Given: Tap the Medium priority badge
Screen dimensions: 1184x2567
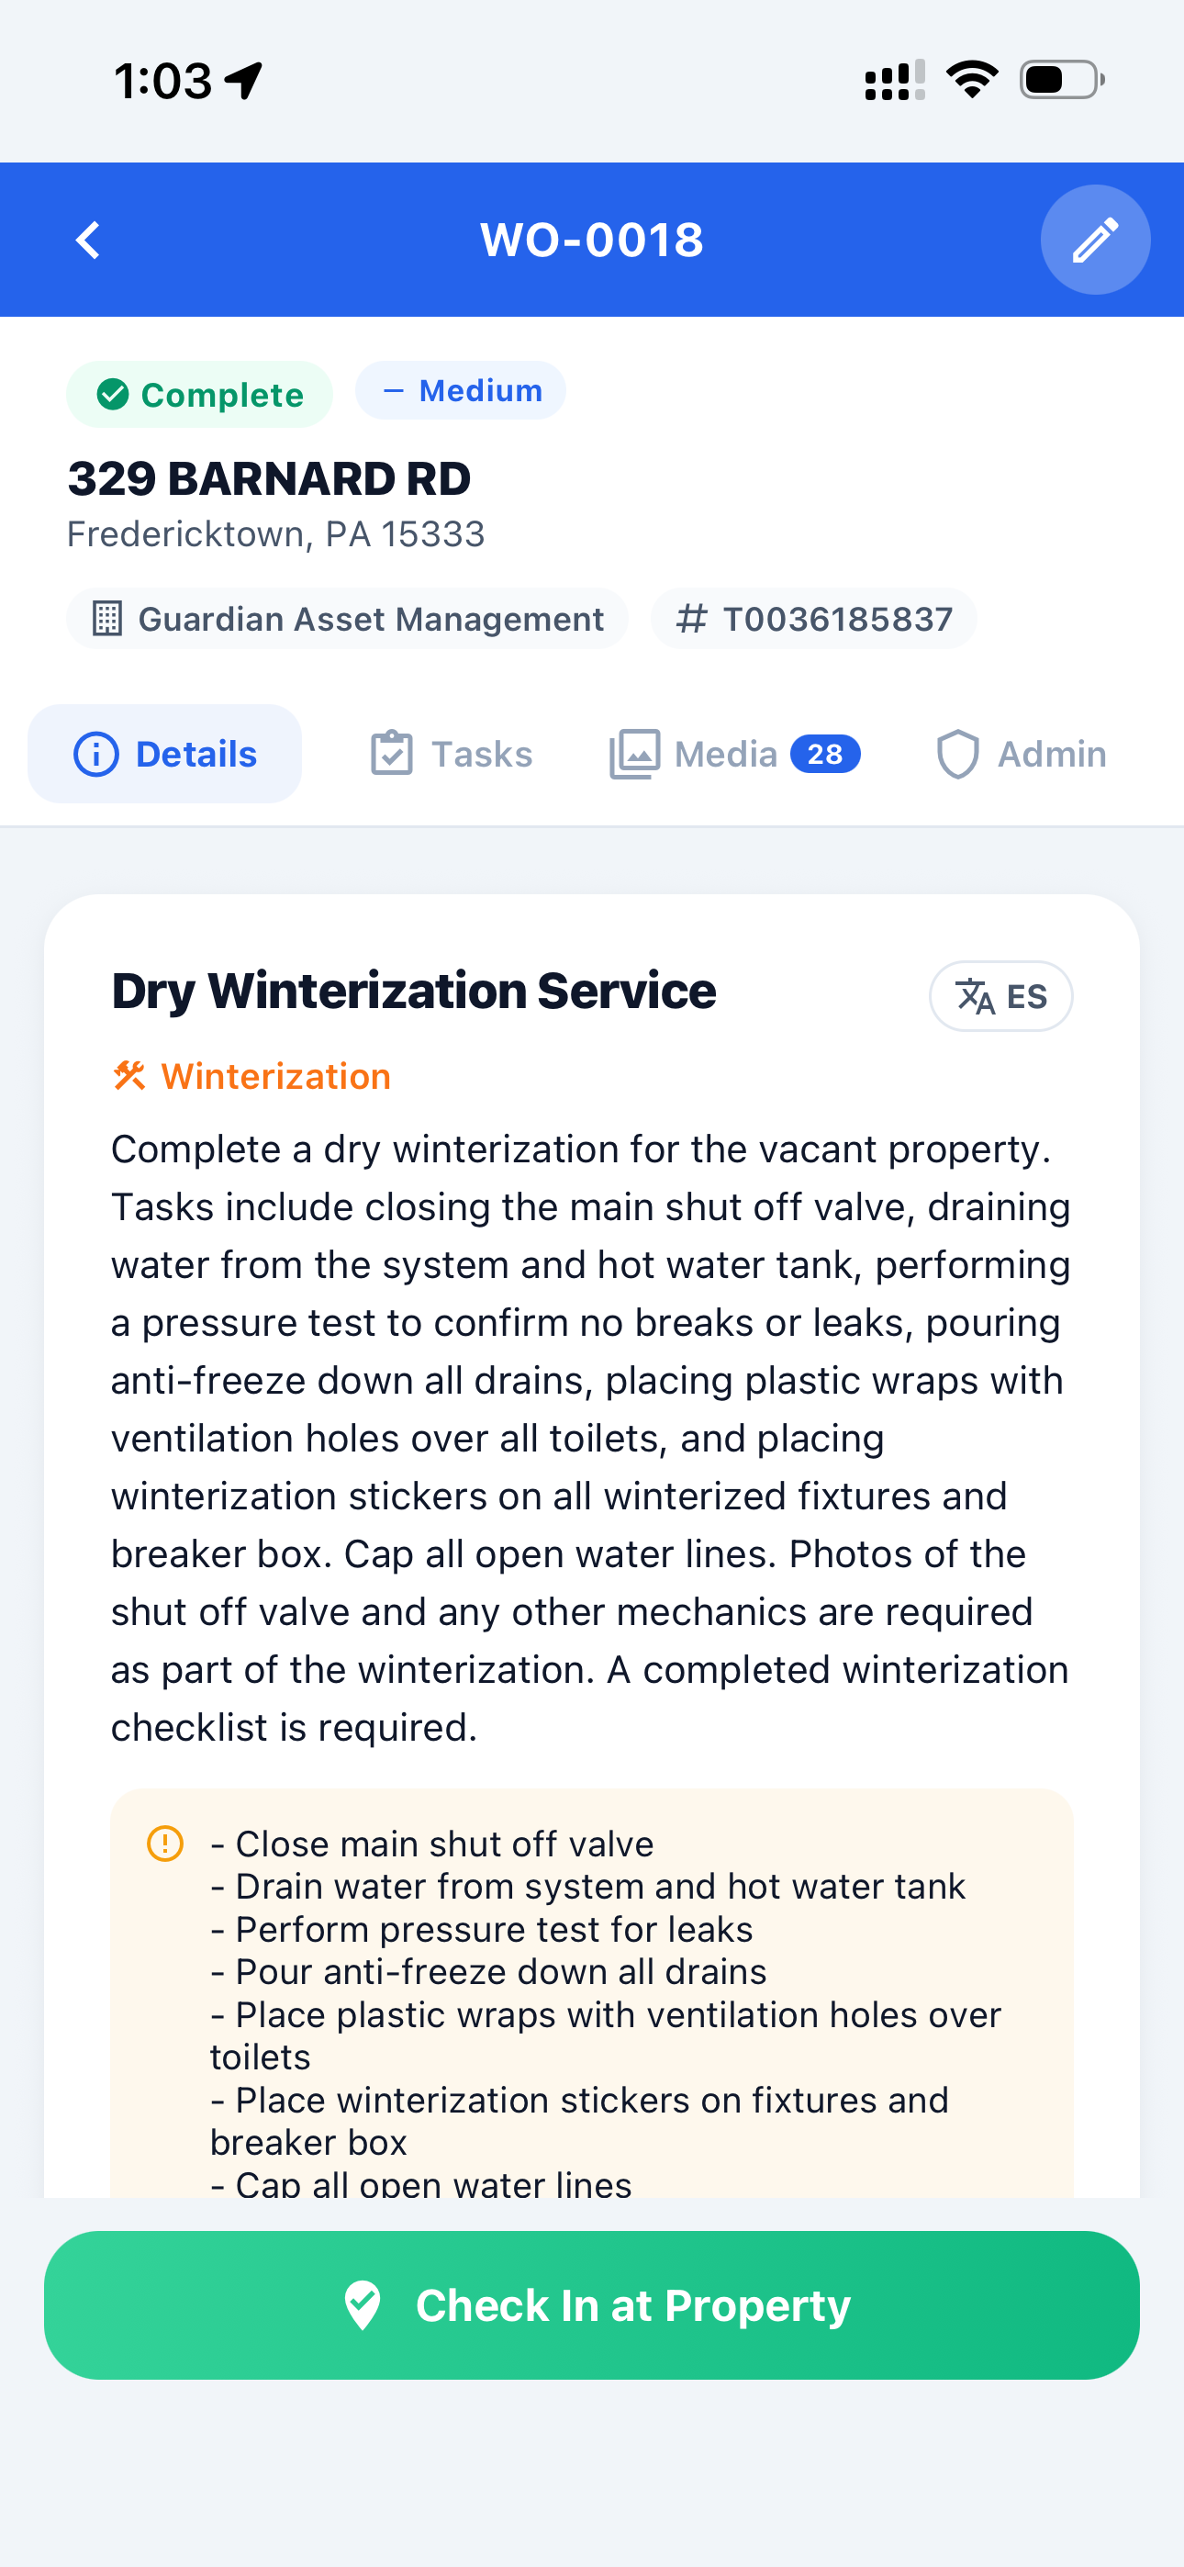Looking at the screenshot, I should (461, 390).
